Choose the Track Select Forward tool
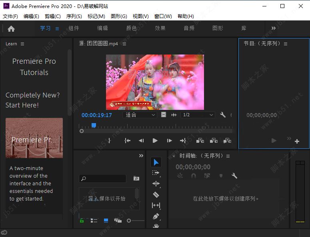The image size is (310, 237). point(156,173)
